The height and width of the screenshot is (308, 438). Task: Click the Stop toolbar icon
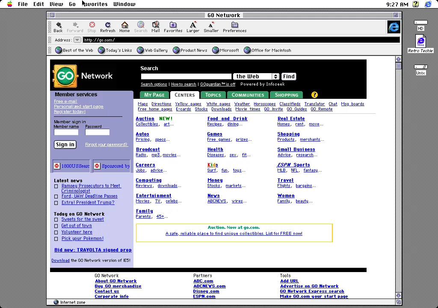(92, 27)
